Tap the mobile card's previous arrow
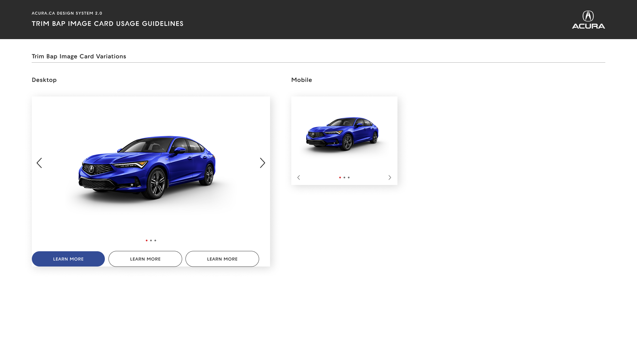 click(299, 178)
